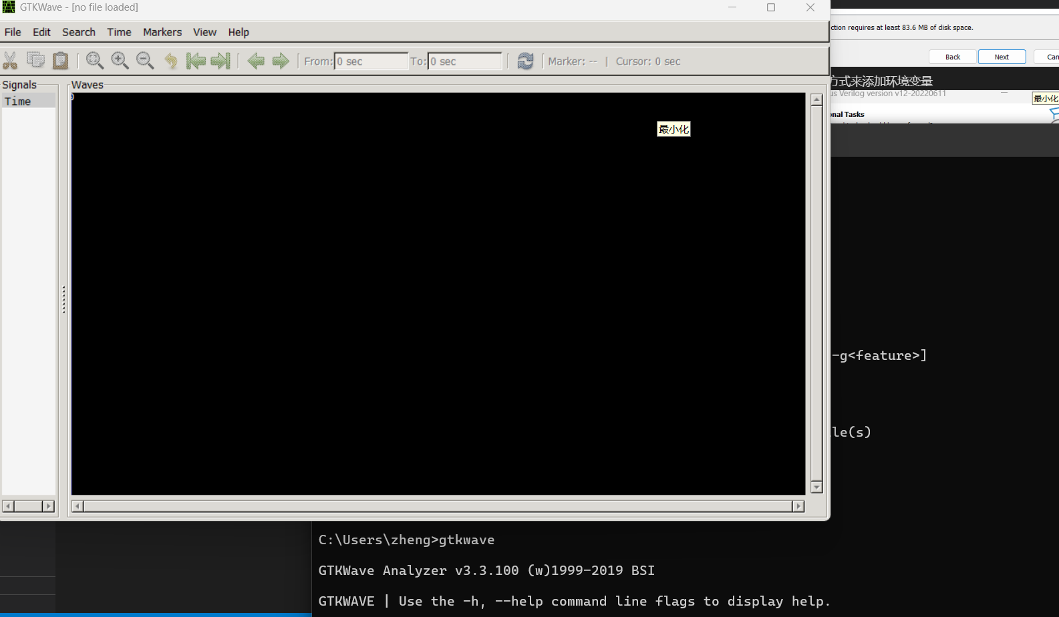The width and height of the screenshot is (1059, 617).
Task: Close the GTKWave window
Action: (810, 7)
